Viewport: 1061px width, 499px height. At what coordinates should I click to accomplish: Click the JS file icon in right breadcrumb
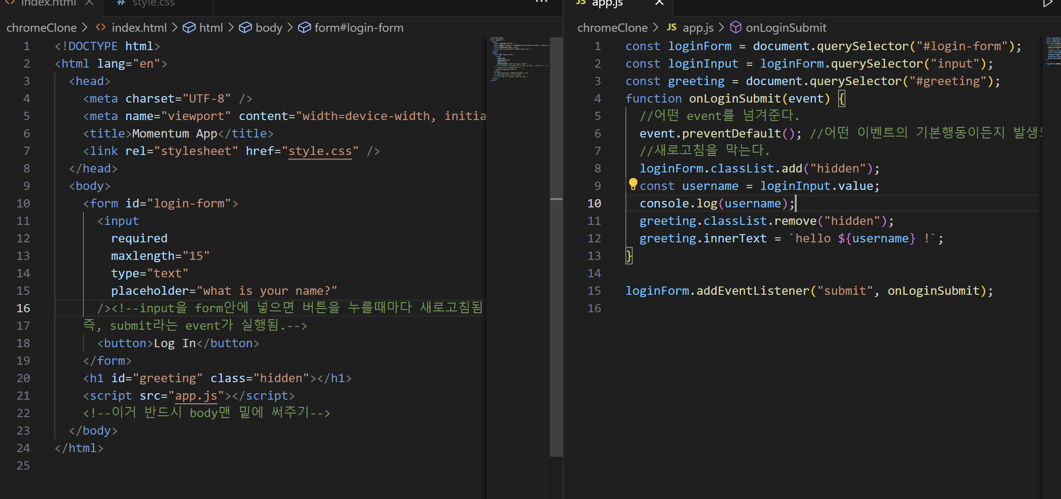point(671,27)
